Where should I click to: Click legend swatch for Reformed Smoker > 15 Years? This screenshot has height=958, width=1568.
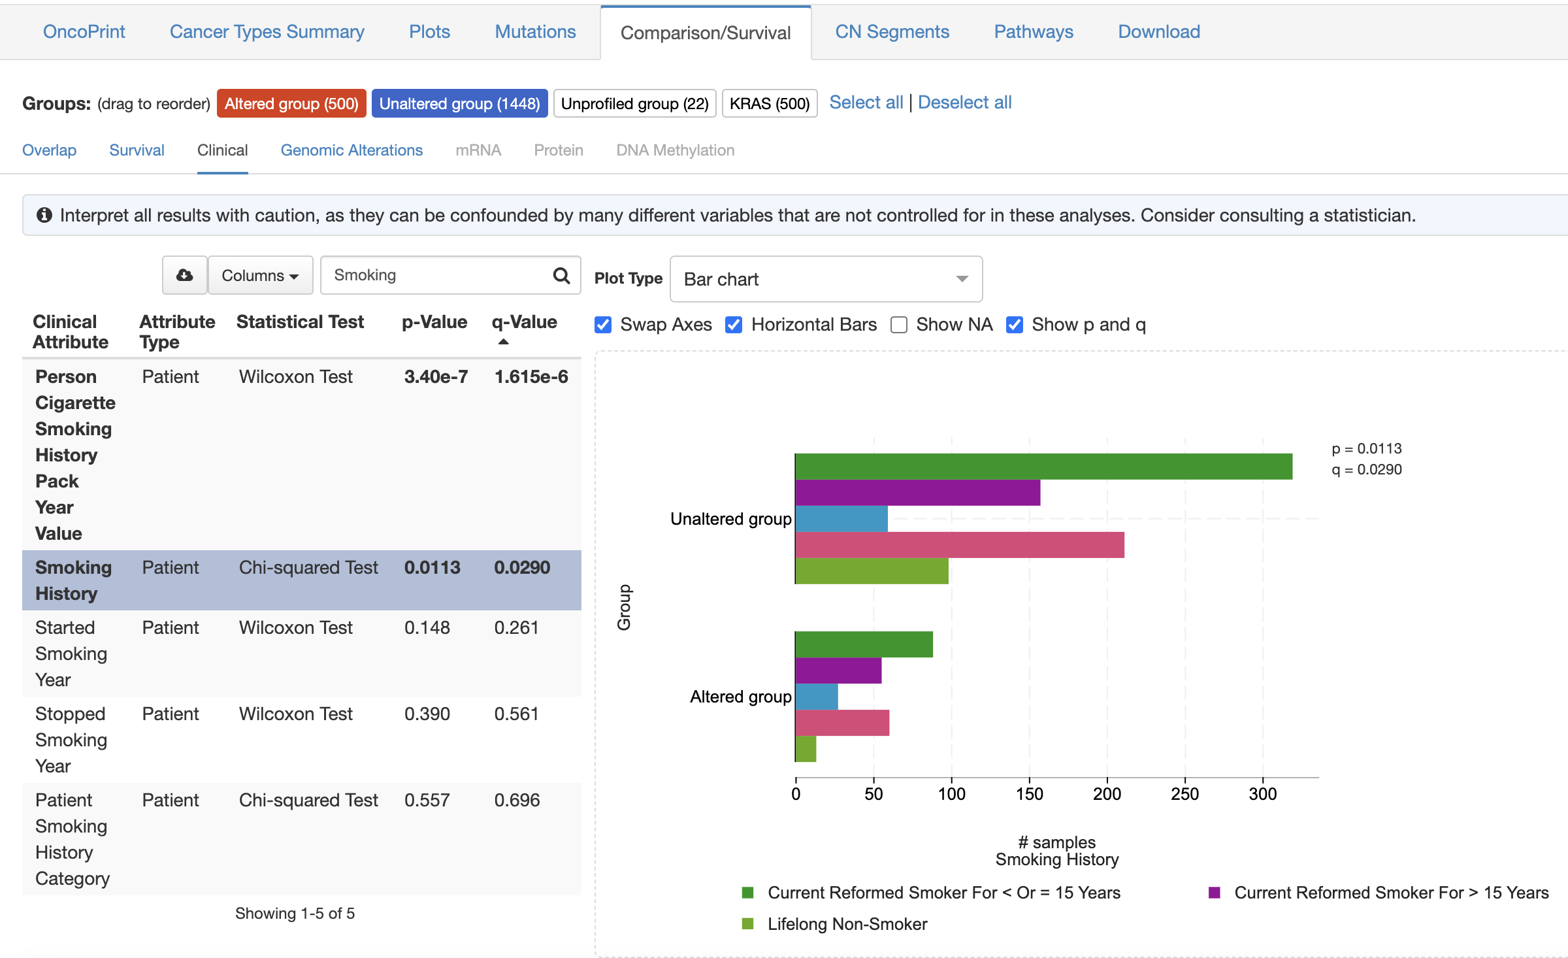coord(1215,893)
